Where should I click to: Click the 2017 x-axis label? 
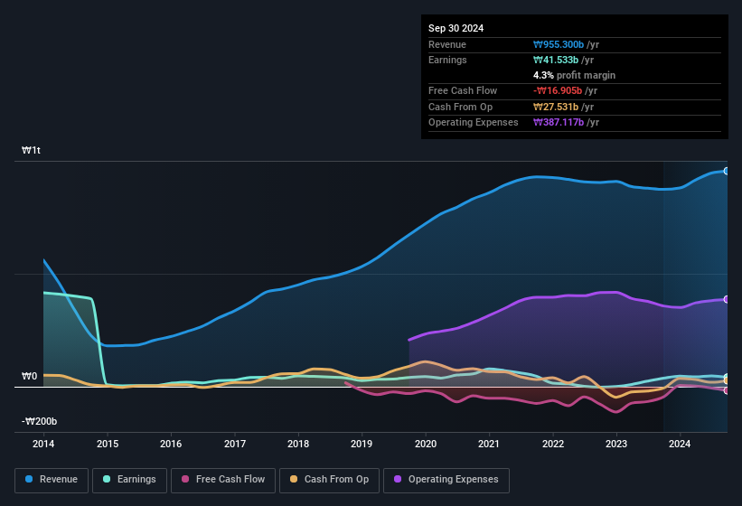click(x=235, y=444)
